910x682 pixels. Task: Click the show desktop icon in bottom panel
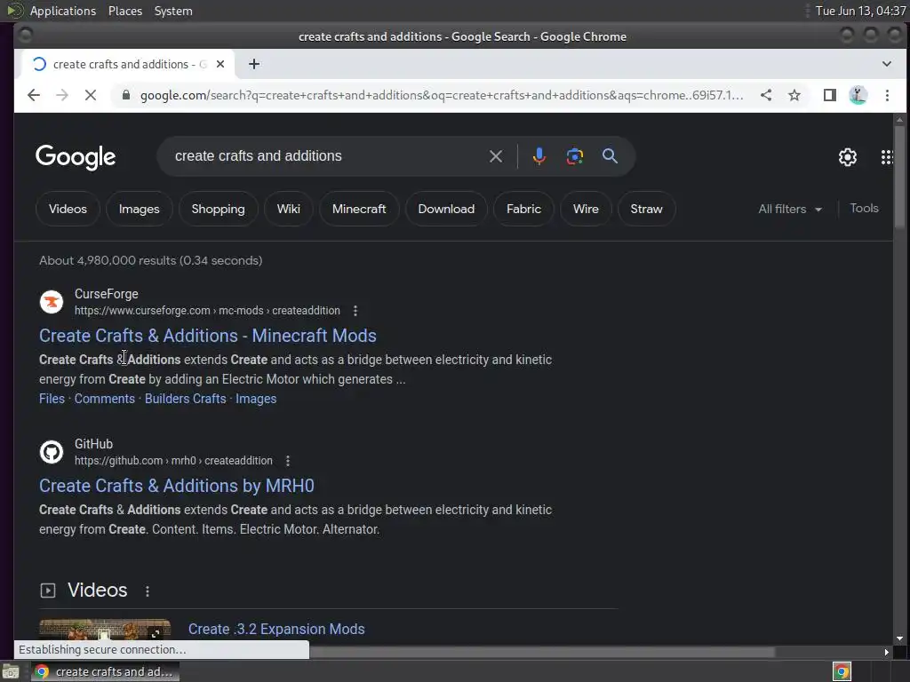tap(11, 672)
